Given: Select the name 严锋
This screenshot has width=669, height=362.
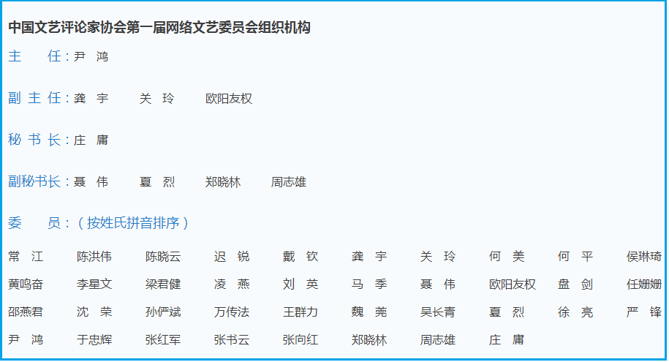Looking at the screenshot, I should click(644, 312).
